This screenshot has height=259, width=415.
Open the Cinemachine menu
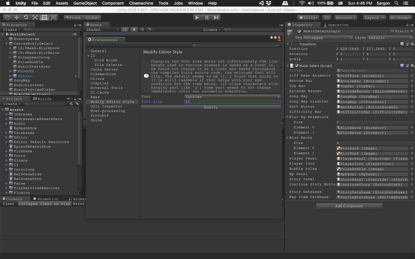141,3
